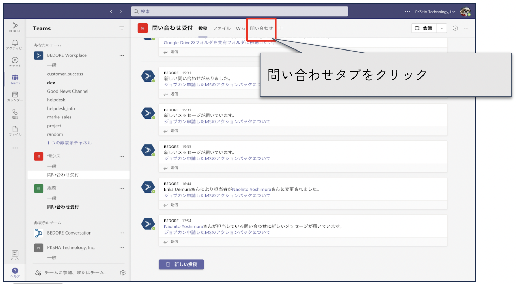Open settings ellipsis beside organization name
This screenshot has width=516, height=284.
(x=407, y=11)
